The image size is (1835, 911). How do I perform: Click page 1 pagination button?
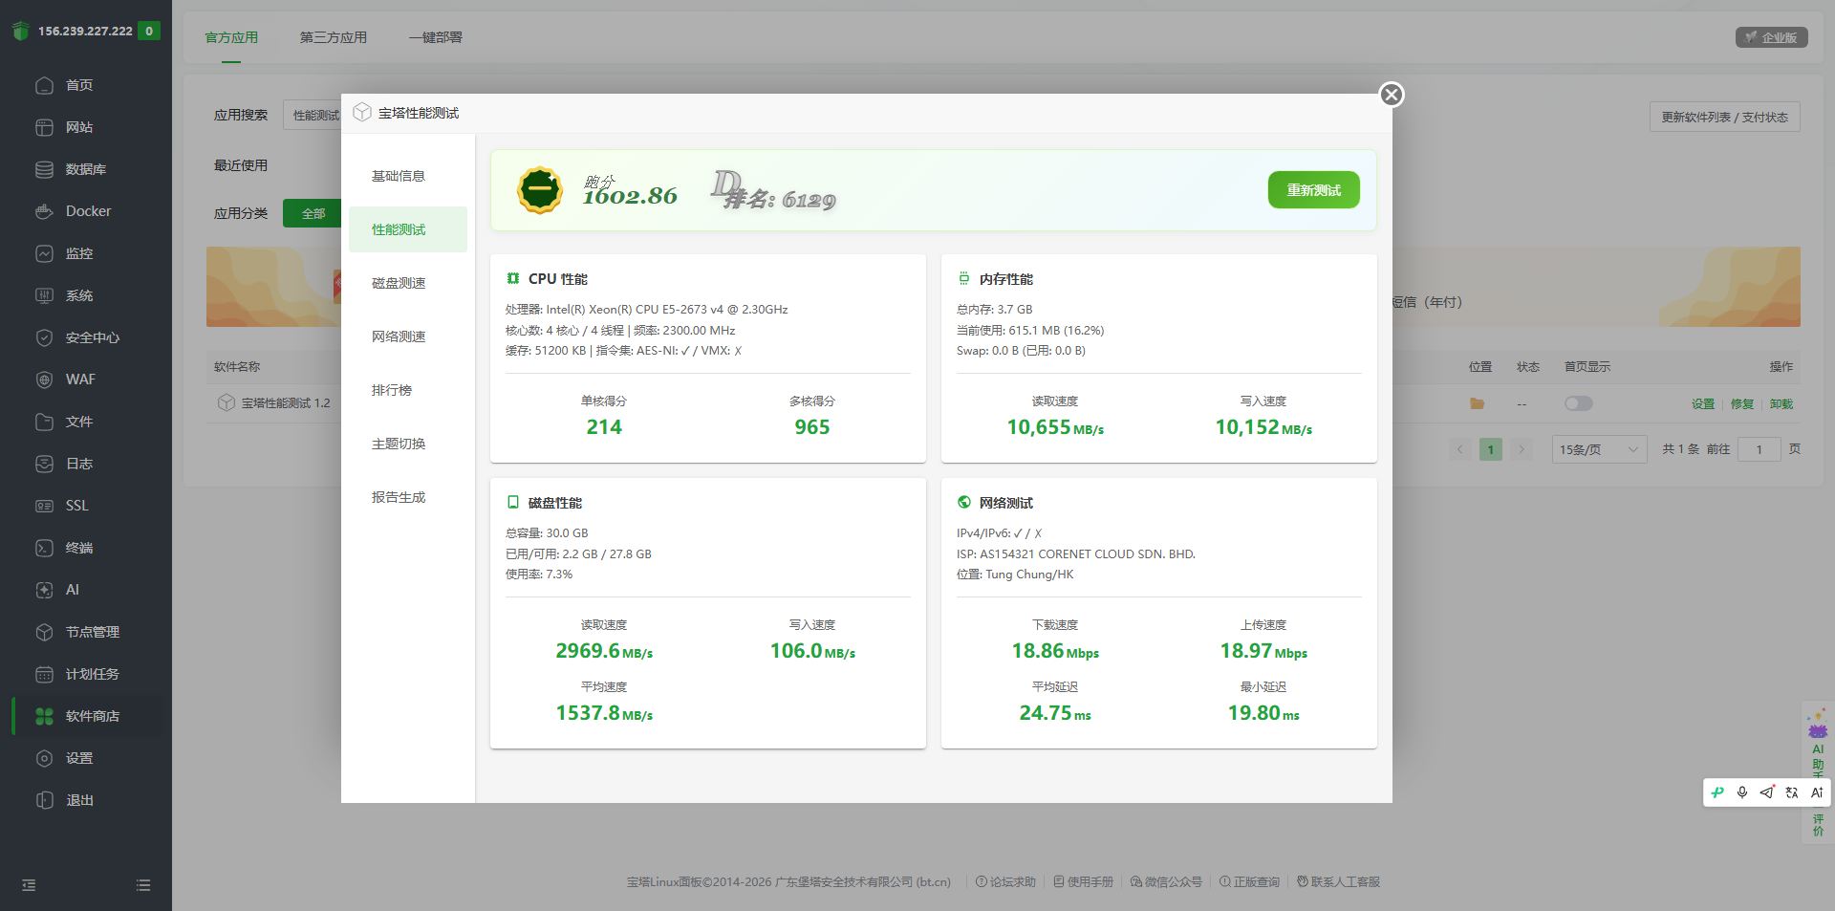[x=1490, y=449]
